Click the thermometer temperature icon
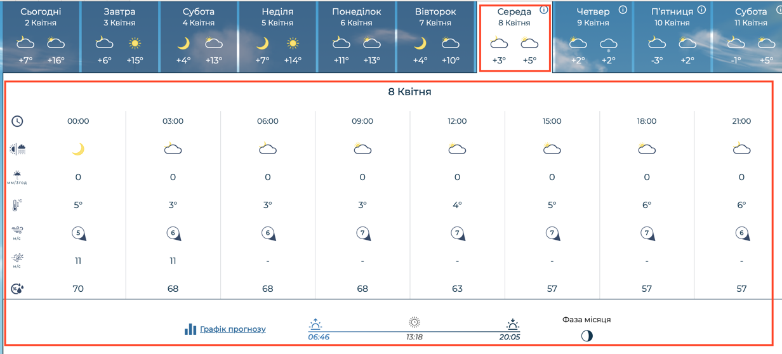 click(17, 205)
